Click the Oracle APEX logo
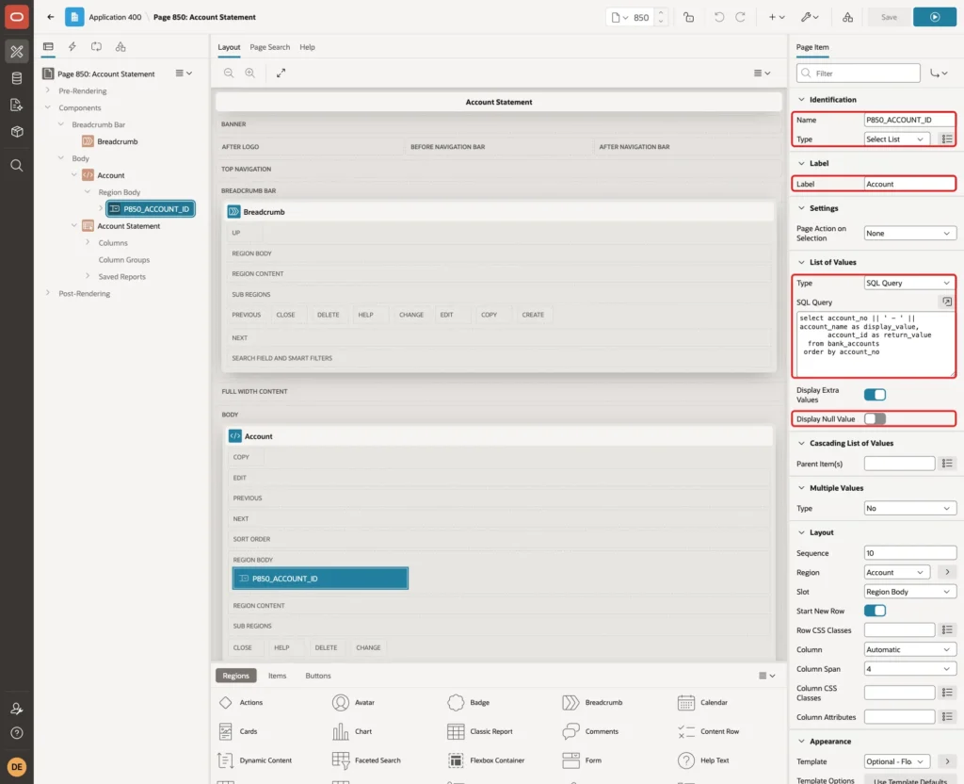 (x=17, y=17)
